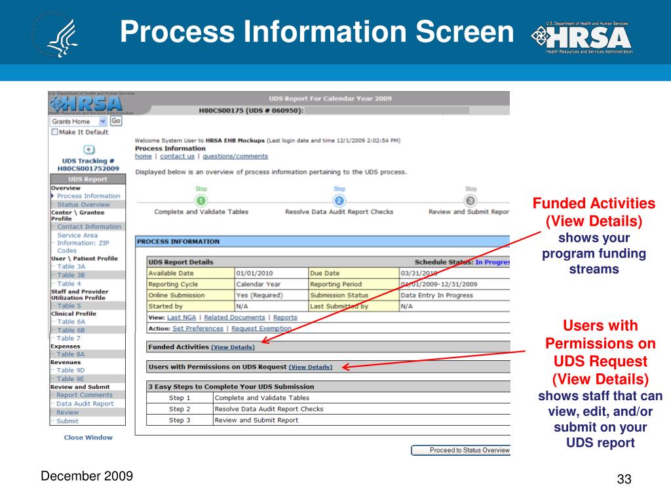This screenshot has height=503, width=671.
Task: Click the Resolve Data Audit Report Checks label
Action: pyautogui.click(x=339, y=212)
